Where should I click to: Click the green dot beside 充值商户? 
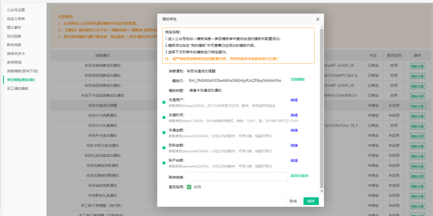(x=164, y=102)
